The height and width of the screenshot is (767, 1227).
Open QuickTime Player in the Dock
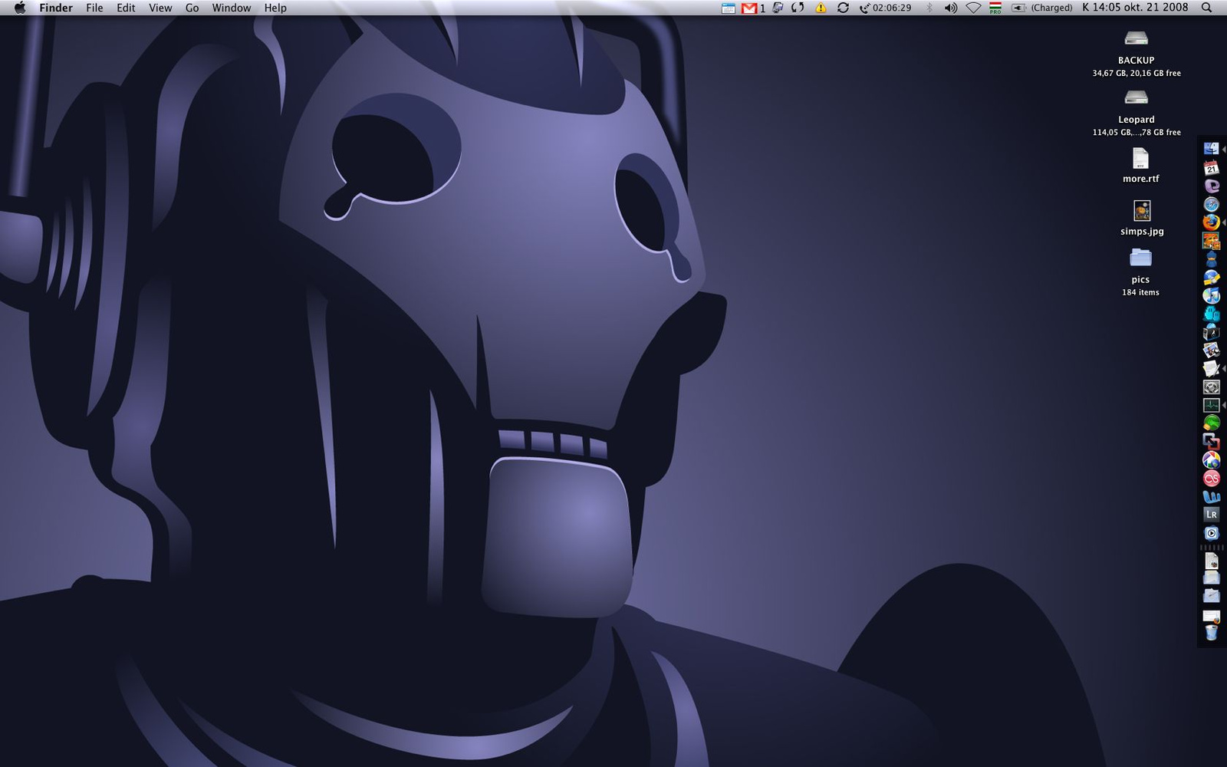tap(1212, 533)
